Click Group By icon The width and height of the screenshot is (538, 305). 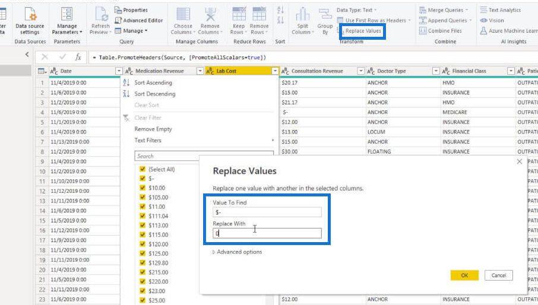[x=325, y=14]
